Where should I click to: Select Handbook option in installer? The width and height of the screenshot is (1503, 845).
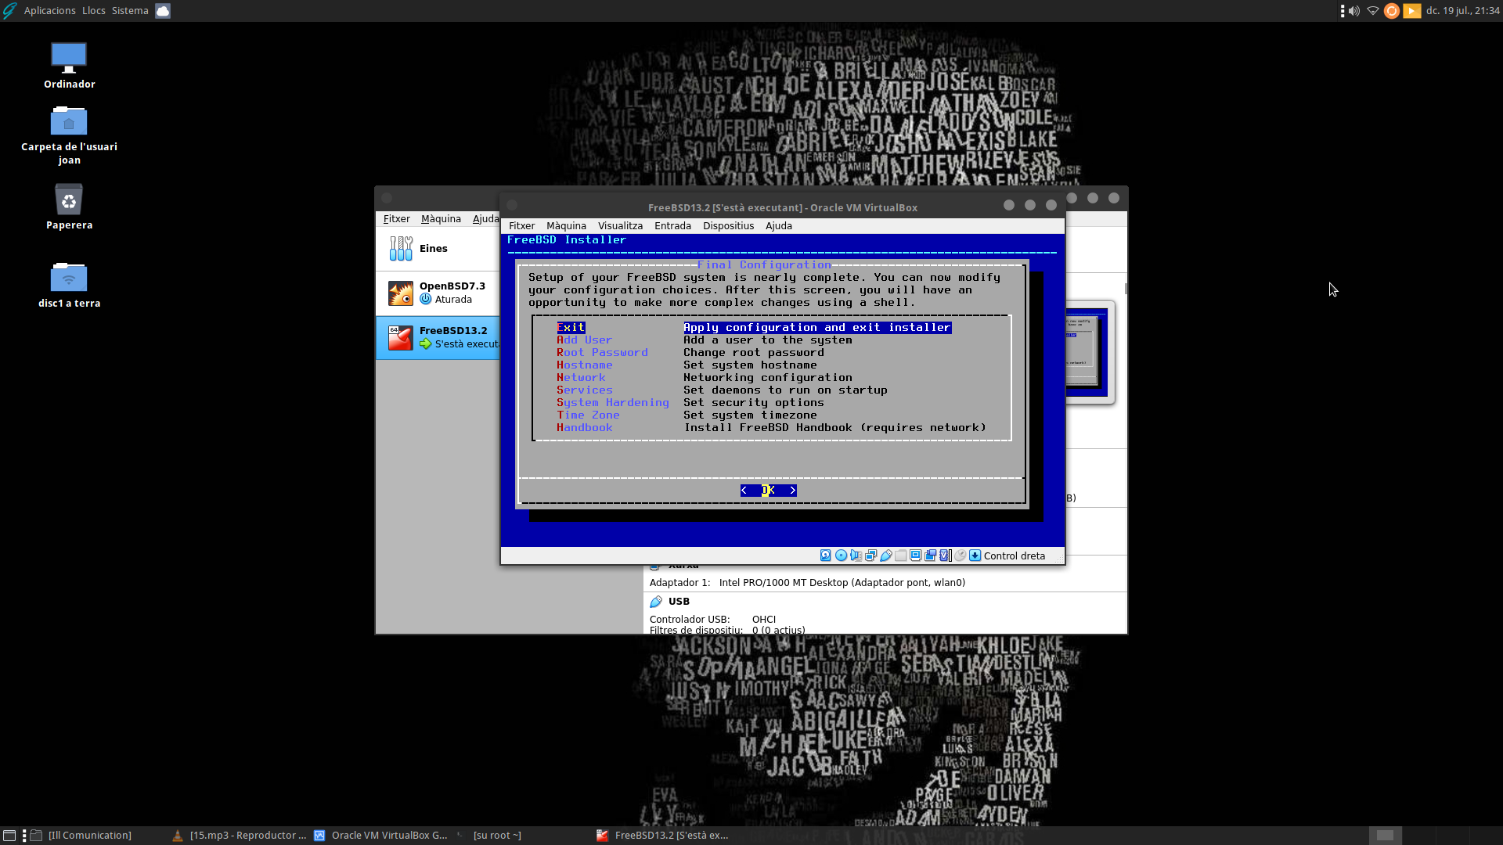click(584, 428)
